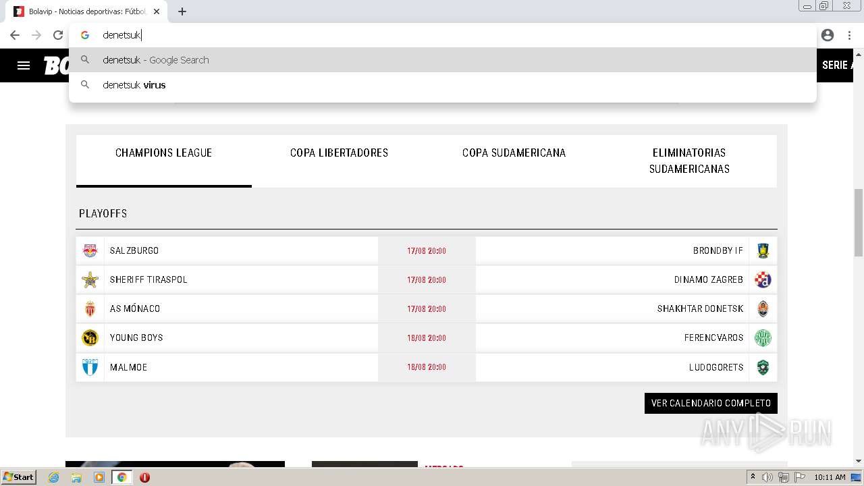This screenshot has height=486, width=864.
Task: Click the scrollbar down arrow
Action: pyautogui.click(x=859, y=461)
